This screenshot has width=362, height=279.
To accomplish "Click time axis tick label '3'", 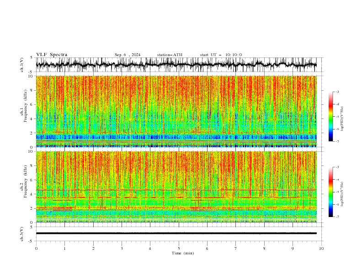I will tap(122, 248).
